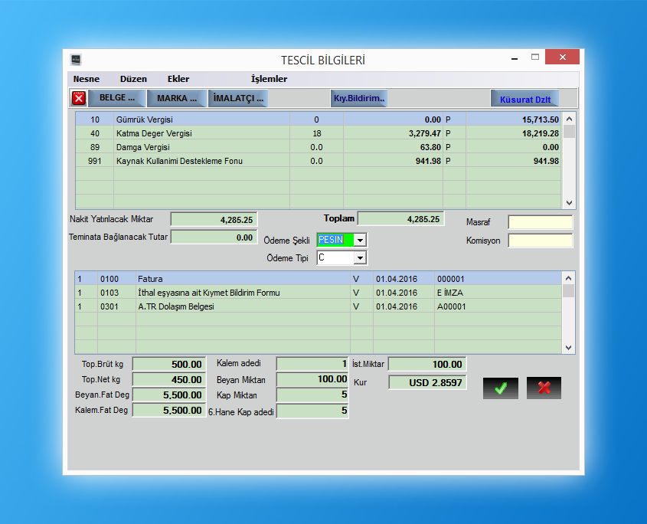Open the İşlemler menu
Viewport: 647px width, 524px height.
pos(269,79)
